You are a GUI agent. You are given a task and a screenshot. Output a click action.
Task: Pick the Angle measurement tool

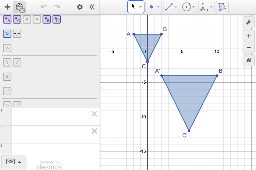click(x=204, y=7)
